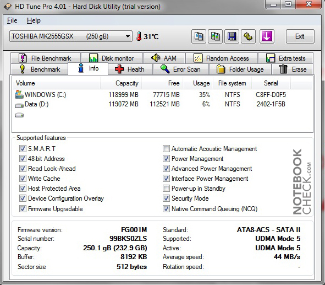The height and width of the screenshot is (285, 325).
Task: Click the WINDOWS (C:) drive icon
Action: (x=19, y=94)
